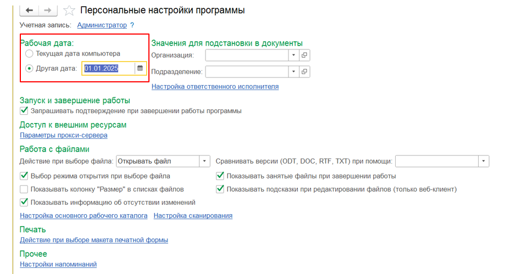Select Другая дата radio button
Screen dimensions: 527x274
click(29, 69)
